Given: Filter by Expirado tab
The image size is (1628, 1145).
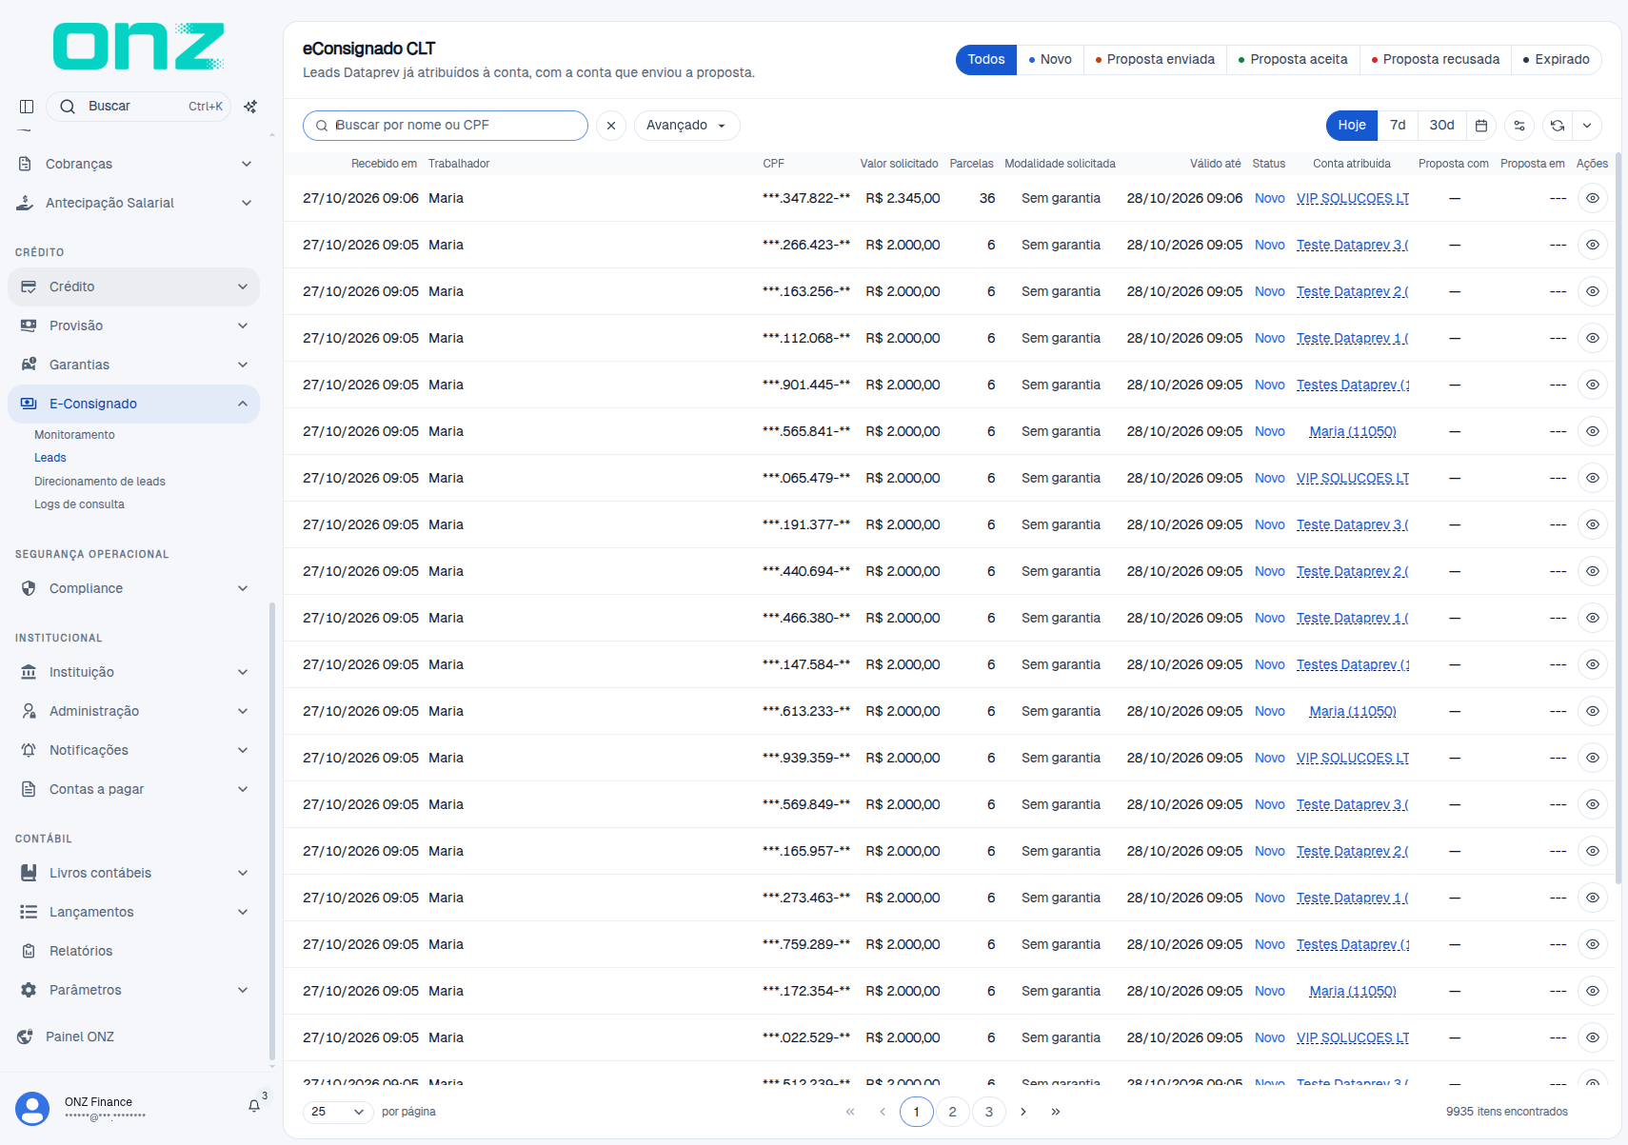Looking at the screenshot, I should 1557,59.
